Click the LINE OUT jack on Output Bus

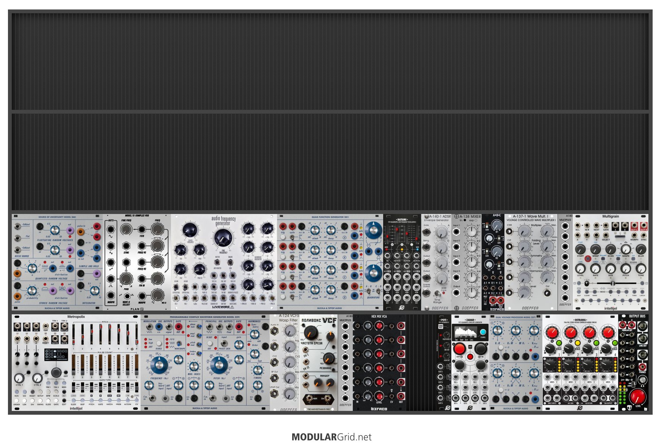(x=642, y=339)
